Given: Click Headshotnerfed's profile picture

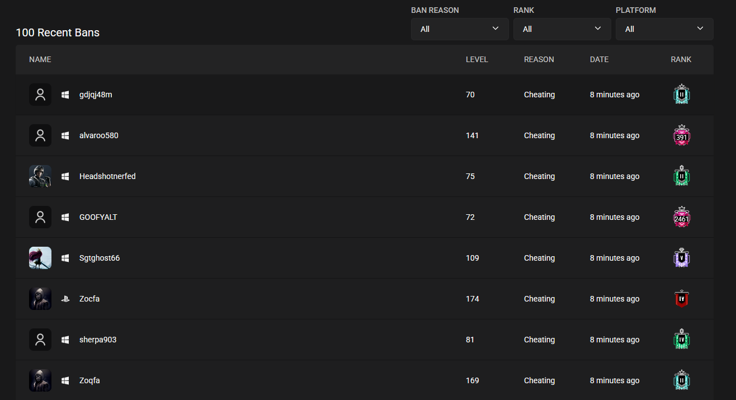Looking at the screenshot, I should [x=40, y=176].
